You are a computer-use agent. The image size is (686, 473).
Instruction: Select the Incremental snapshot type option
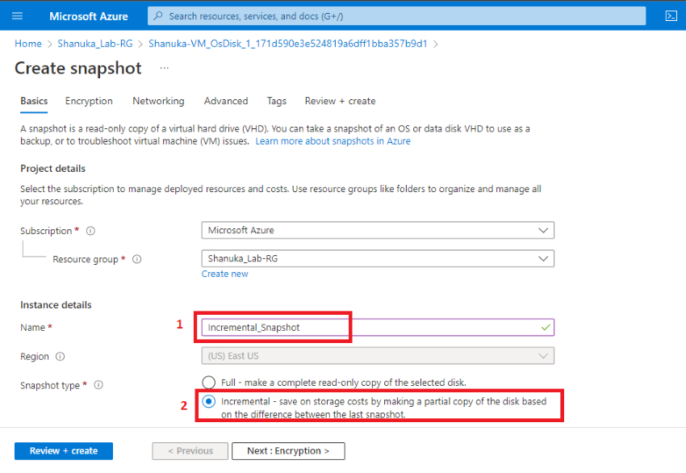coord(208,401)
